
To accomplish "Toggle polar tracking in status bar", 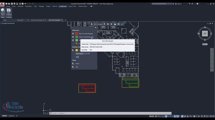I will (x=166, y=116).
